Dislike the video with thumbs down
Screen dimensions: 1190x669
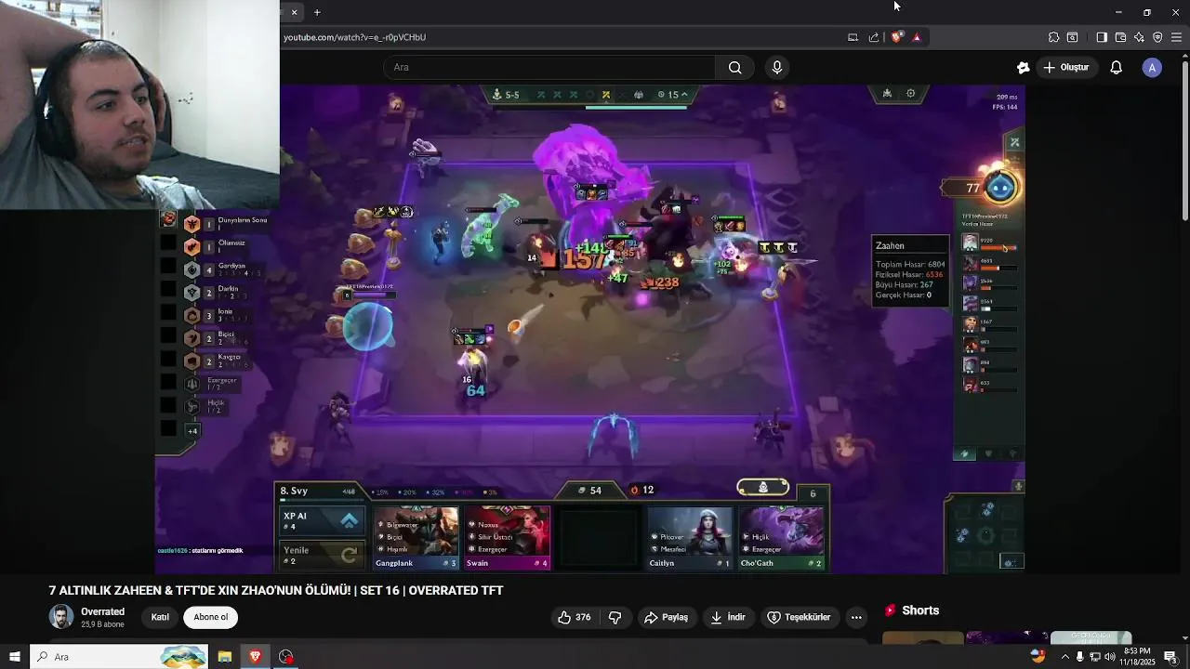click(615, 617)
